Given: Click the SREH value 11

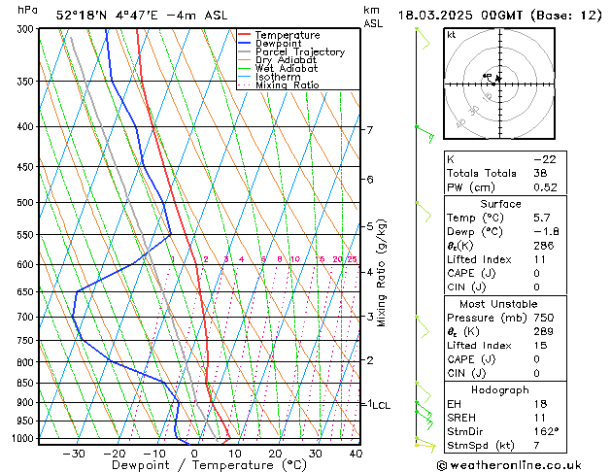Looking at the screenshot, I should click(x=540, y=418).
